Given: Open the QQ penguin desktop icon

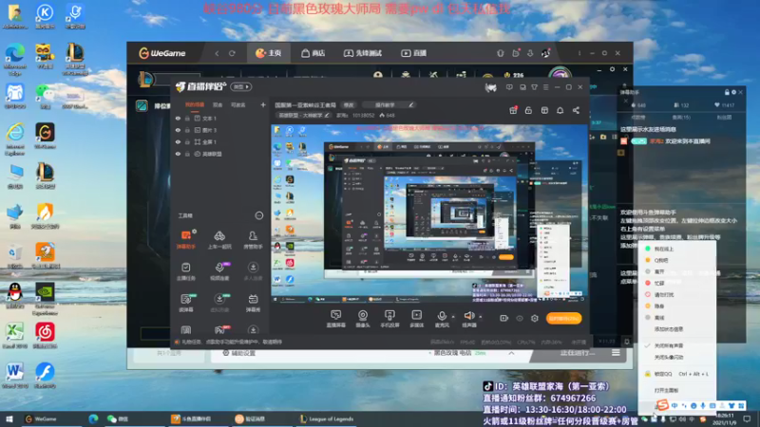Looking at the screenshot, I should [x=15, y=296].
